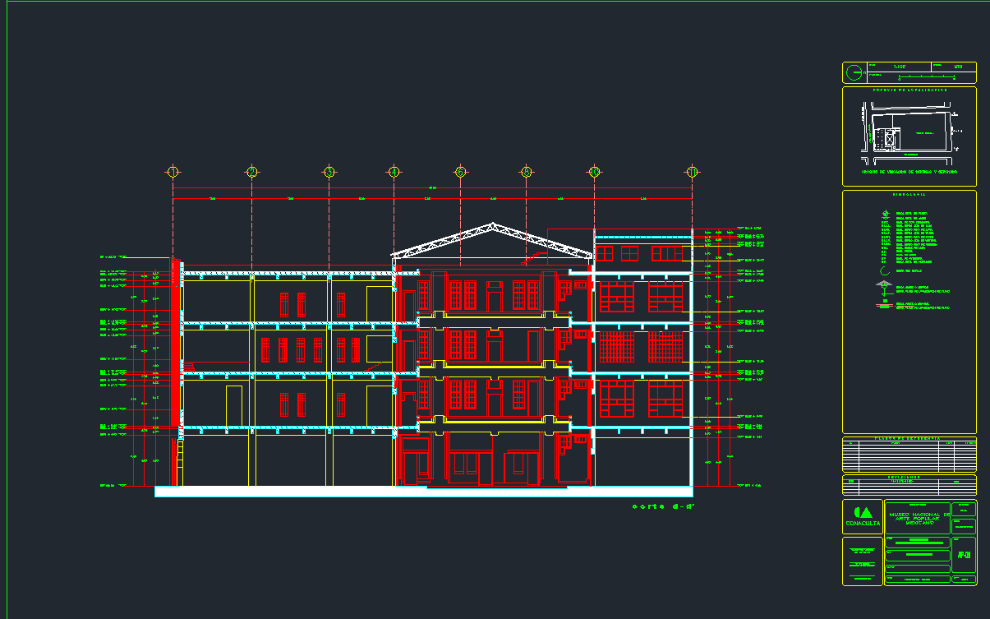Select the sheet number box in title block
Viewport: 990px width, 619px height.
(x=964, y=555)
